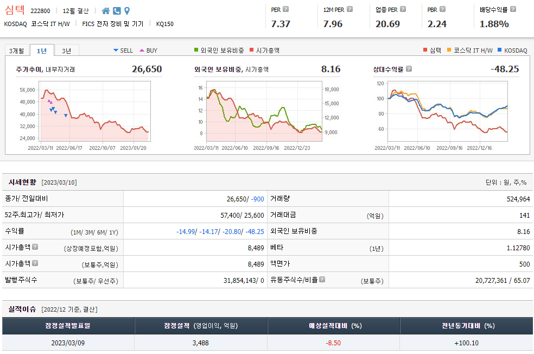Open the 심텍 stock name link
The height and width of the screenshot is (354, 534).
pos(15,10)
